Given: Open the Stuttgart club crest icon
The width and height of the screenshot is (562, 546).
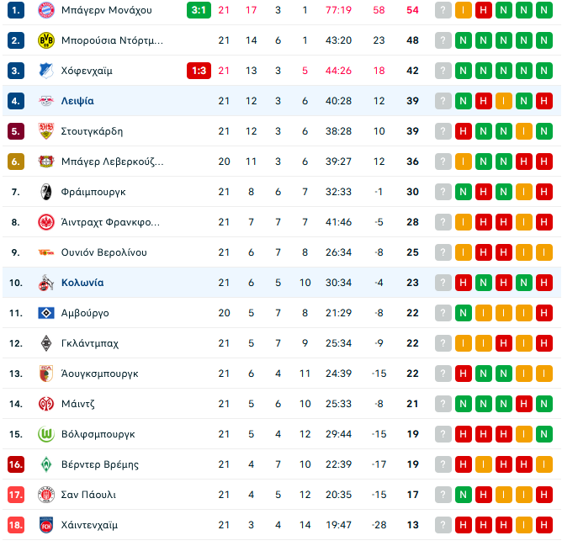Looking at the screenshot, I should tap(45, 131).
